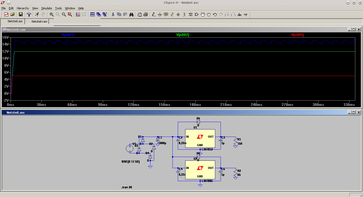Click the 150ms time axis label

164,105
